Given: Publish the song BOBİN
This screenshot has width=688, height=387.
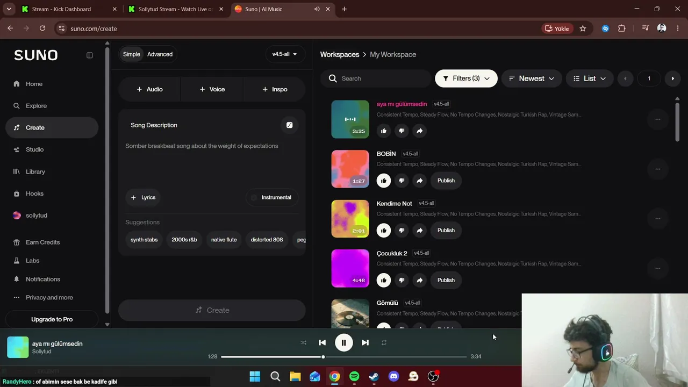Looking at the screenshot, I should [x=446, y=181].
